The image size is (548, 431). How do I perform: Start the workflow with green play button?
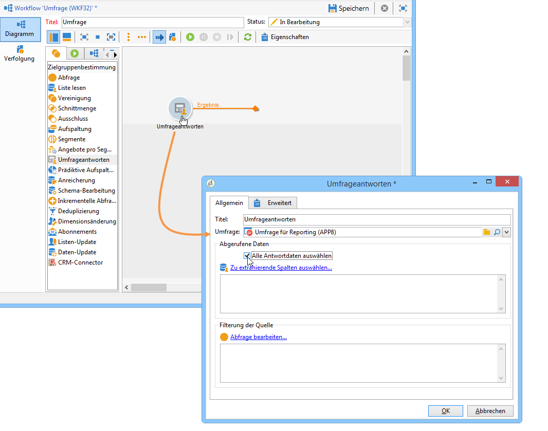(190, 37)
